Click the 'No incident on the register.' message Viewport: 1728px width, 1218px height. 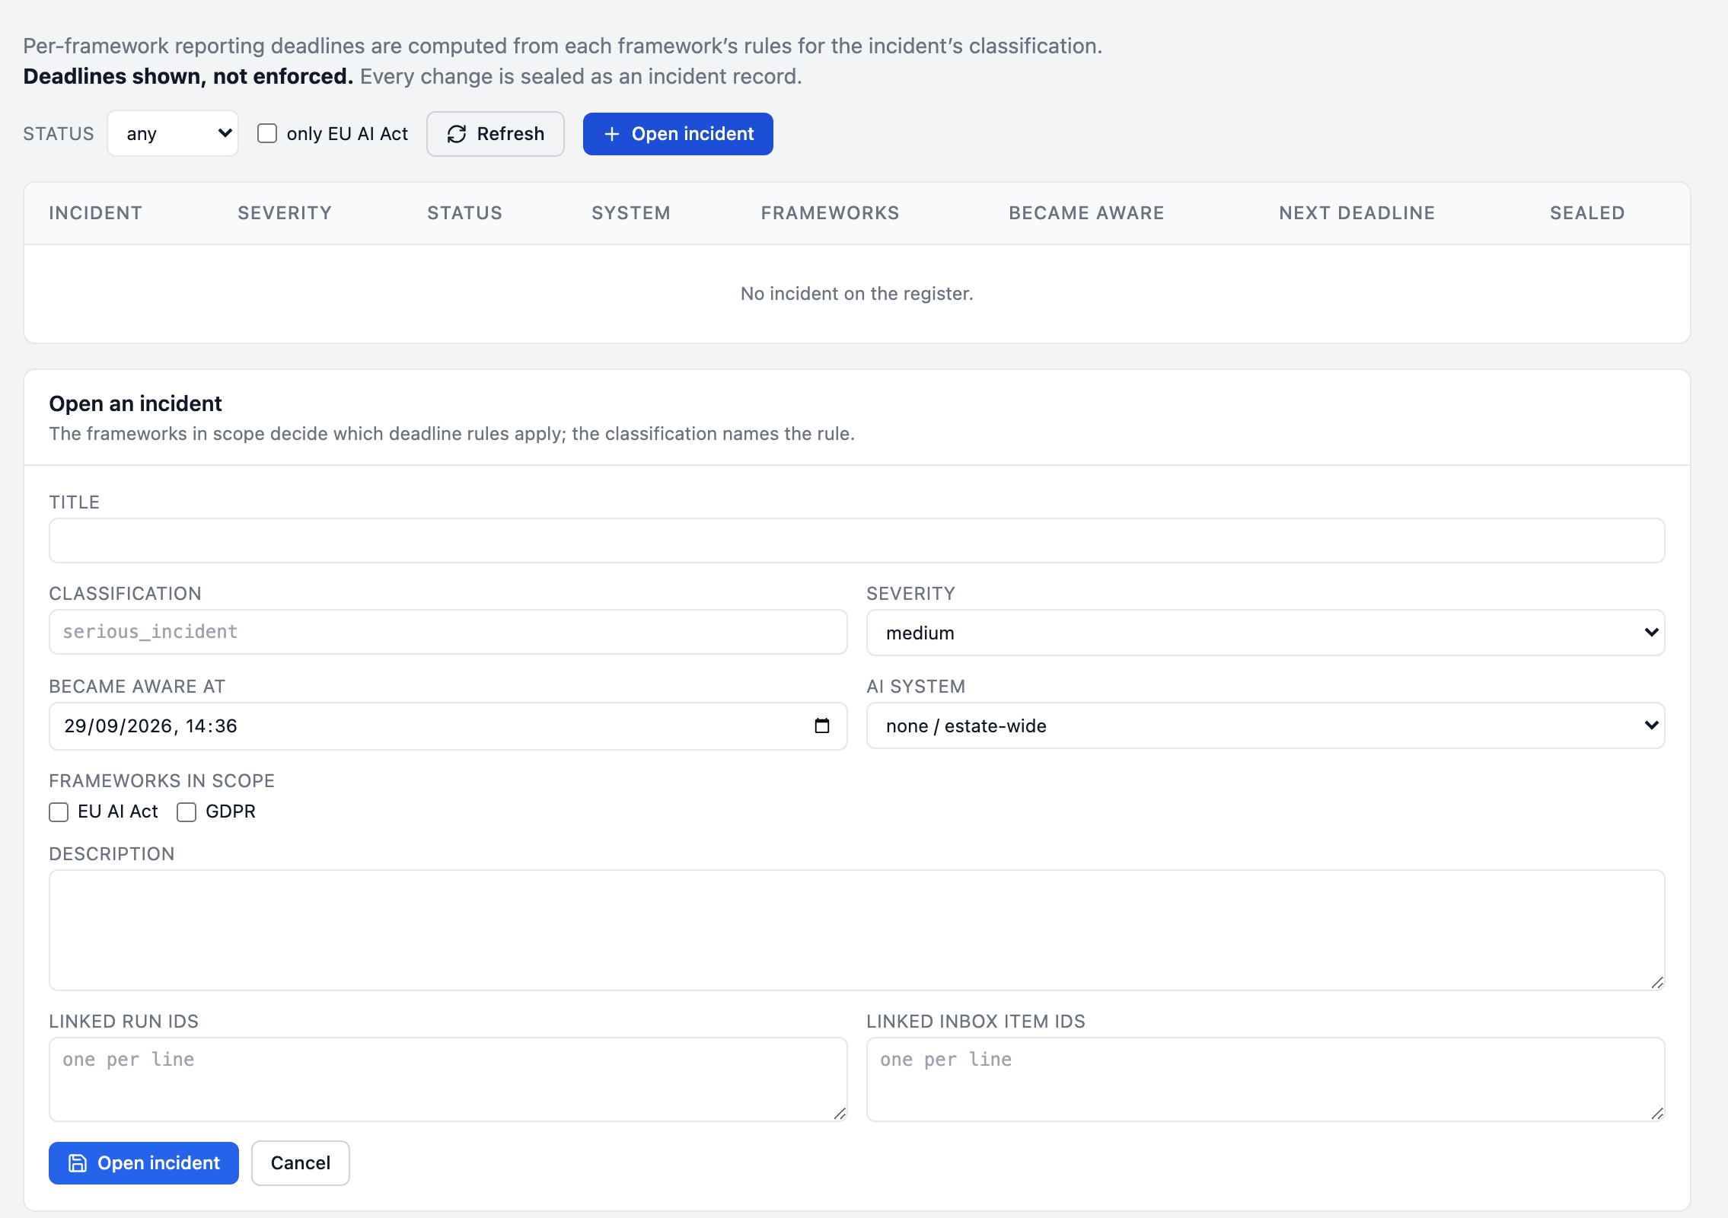coord(857,294)
